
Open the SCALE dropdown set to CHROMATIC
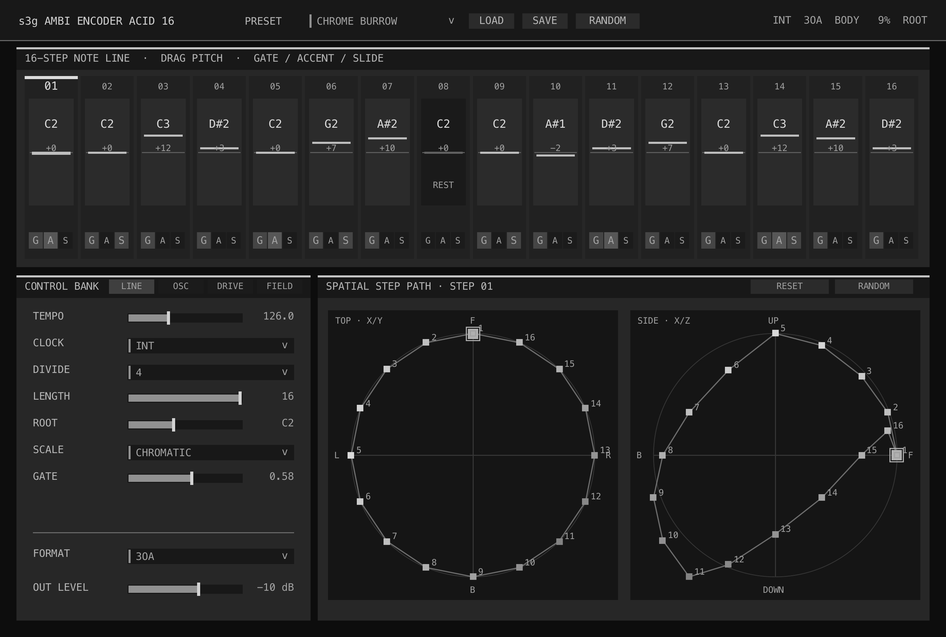(x=211, y=452)
